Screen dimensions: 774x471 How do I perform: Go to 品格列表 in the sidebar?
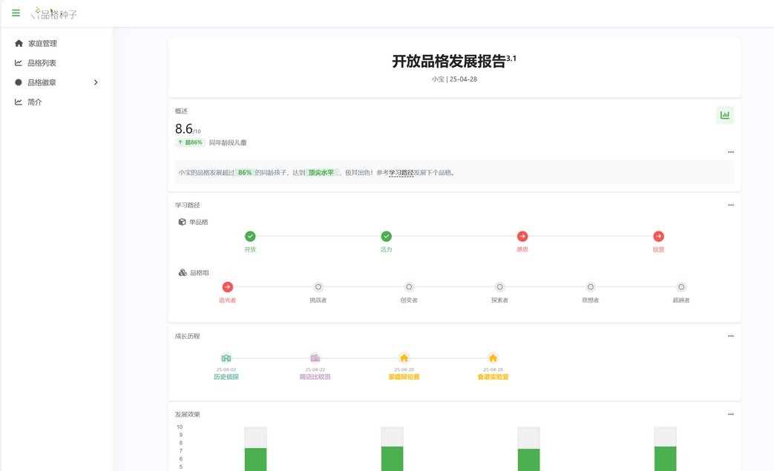coord(42,63)
